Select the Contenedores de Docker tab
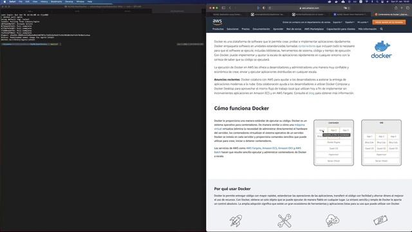The height and width of the screenshot is (232, 412). (x=391, y=14)
